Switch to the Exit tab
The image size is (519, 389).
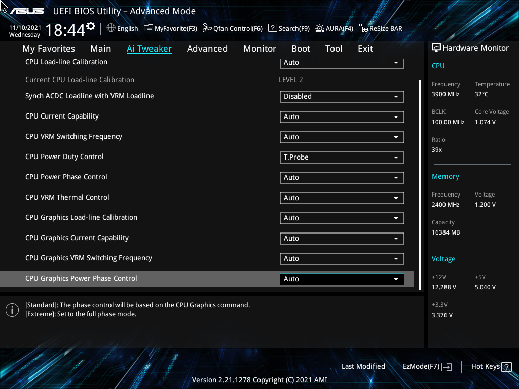click(365, 49)
